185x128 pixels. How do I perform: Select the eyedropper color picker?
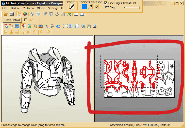coord(90,7)
